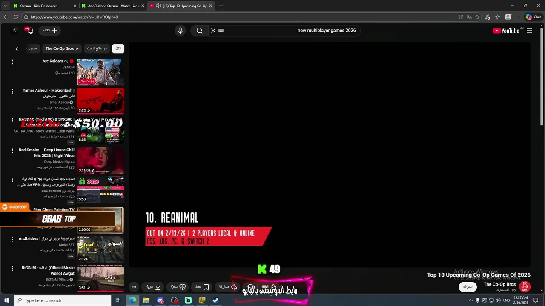545x306 pixels.
Task: Open File Explorer from taskbar
Action: 146,300
